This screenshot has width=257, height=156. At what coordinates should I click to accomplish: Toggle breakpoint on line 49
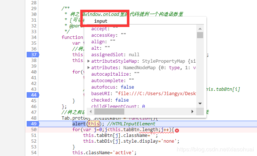[33, 124]
